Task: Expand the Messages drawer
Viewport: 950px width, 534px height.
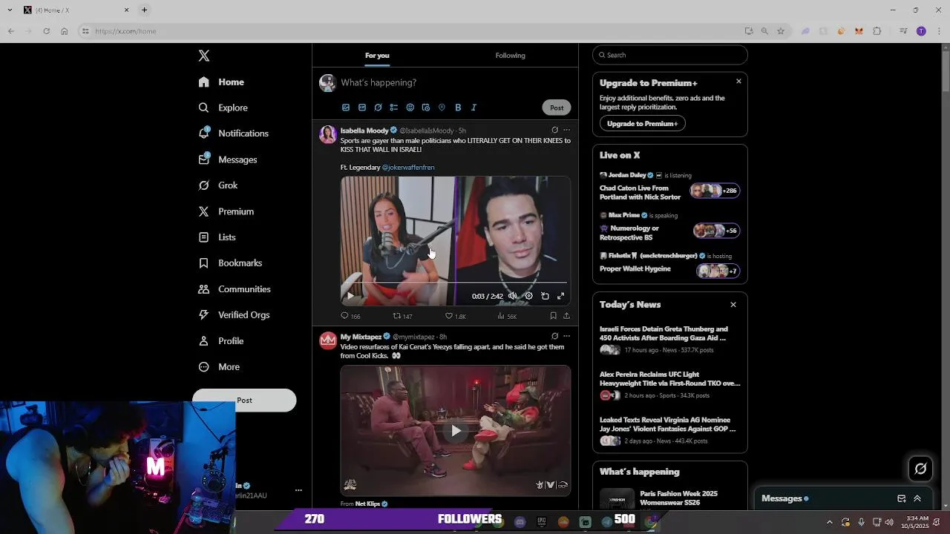Action: pyautogui.click(x=917, y=498)
